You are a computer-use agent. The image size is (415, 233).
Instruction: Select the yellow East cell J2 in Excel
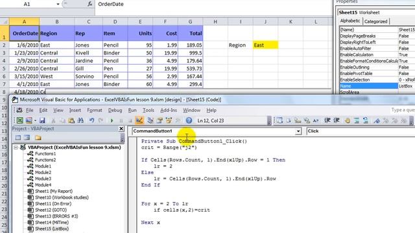click(265, 45)
